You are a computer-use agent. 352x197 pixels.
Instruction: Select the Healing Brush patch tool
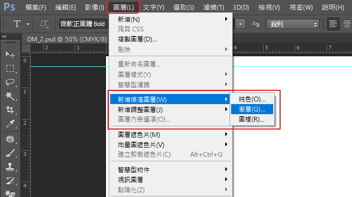10,139
